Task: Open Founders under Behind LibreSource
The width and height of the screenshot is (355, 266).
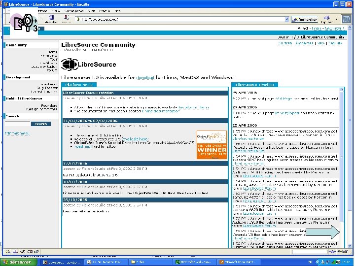Action: click(49, 105)
